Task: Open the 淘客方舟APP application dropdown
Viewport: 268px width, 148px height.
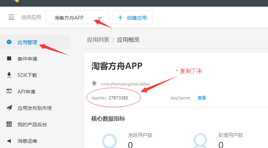Action: coord(77,17)
